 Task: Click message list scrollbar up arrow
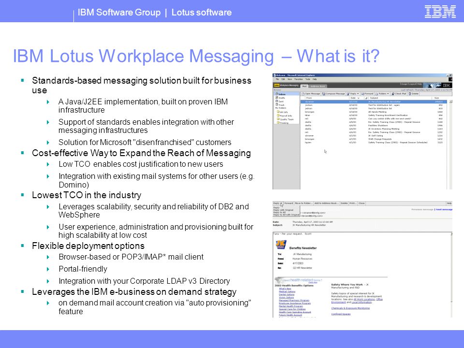coord(450,101)
